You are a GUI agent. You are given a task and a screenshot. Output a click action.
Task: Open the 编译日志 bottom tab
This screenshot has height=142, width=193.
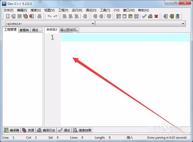[46, 130]
